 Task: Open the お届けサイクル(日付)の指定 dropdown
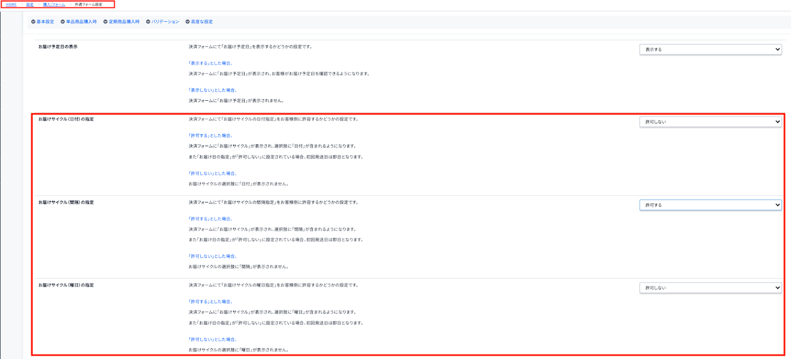click(710, 121)
